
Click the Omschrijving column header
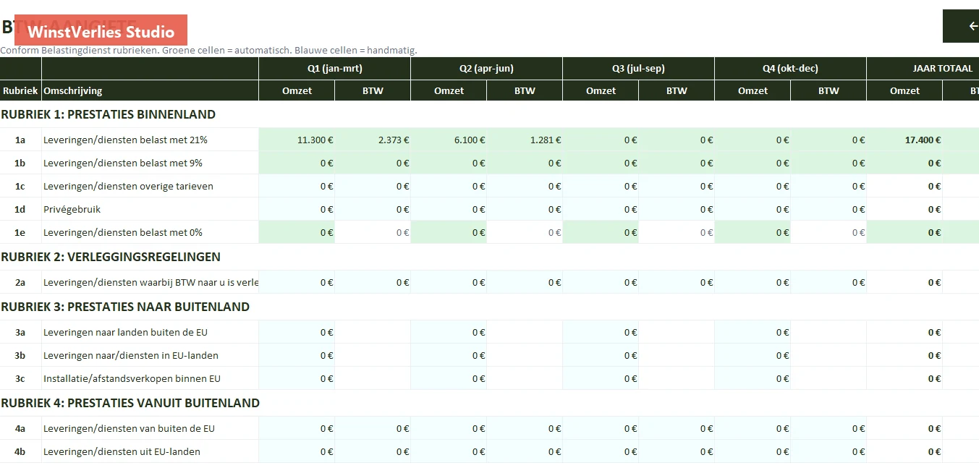point(150,90)
